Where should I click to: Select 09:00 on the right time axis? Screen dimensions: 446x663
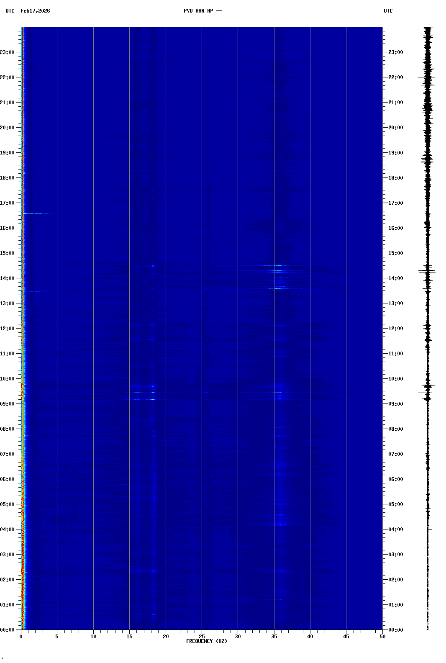click(395, 404)
